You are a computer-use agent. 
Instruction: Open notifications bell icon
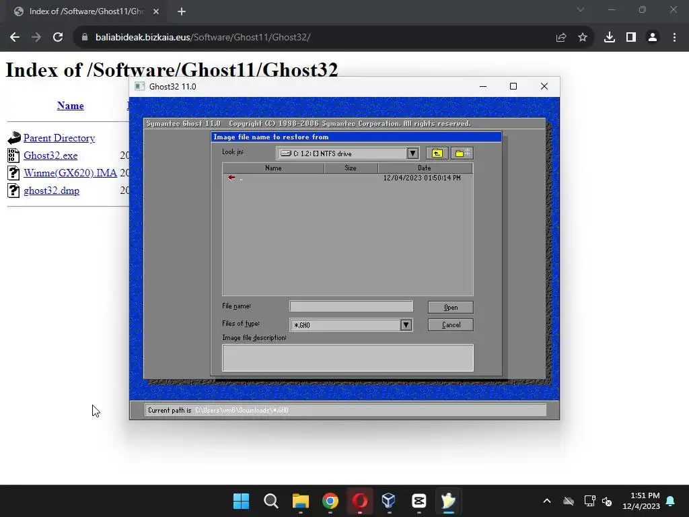[x=671, y=501]
